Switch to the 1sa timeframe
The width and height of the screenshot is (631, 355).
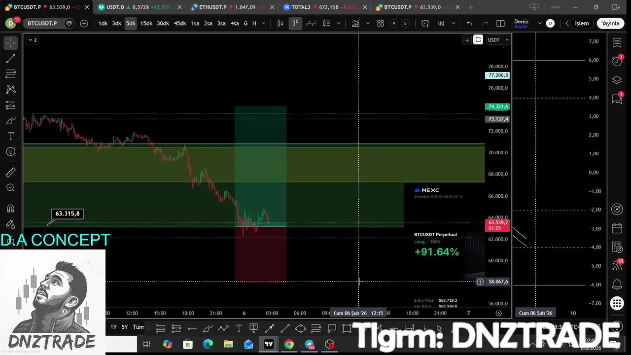[195, 24]
